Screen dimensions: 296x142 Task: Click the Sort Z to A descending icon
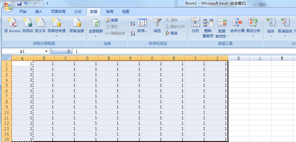pyautogui.click(x=133, y=33)
